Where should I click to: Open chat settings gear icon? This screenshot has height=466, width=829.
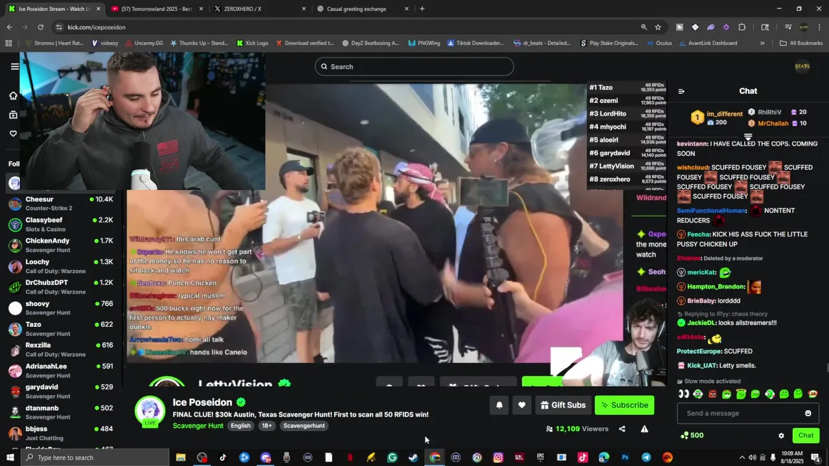(781, 436)
